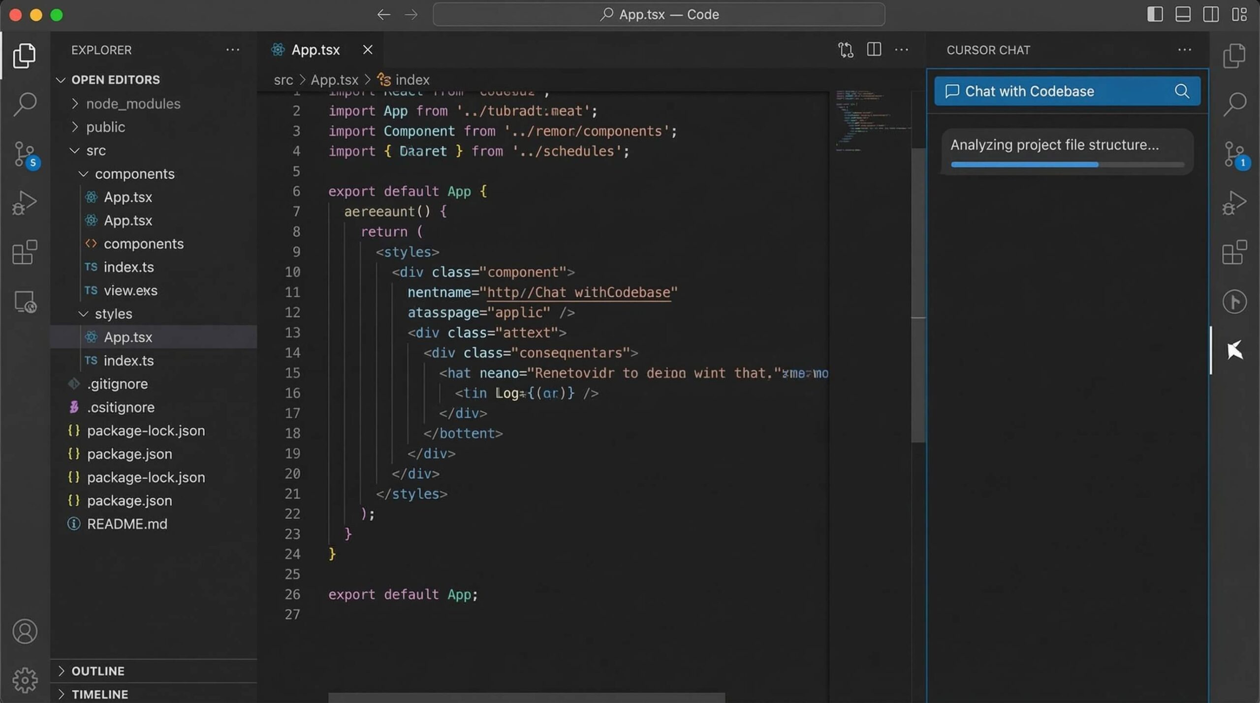Open the Explorer view in the left activity bar
Screen dimensions: 1260x703
coord(24,55)
